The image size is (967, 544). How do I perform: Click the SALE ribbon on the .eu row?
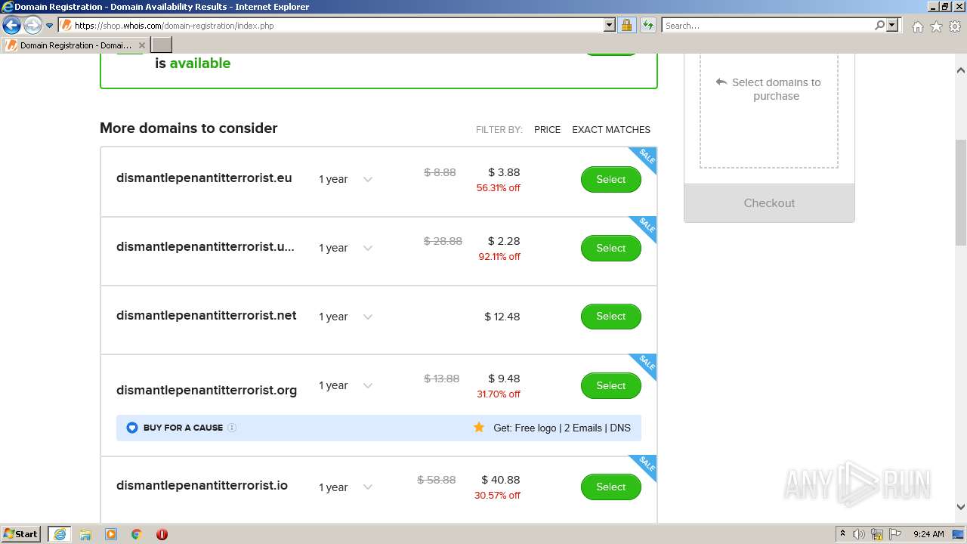646,157
